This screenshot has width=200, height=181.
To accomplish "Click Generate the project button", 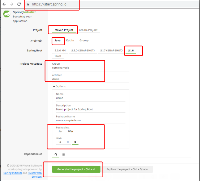I will point(76,169).
